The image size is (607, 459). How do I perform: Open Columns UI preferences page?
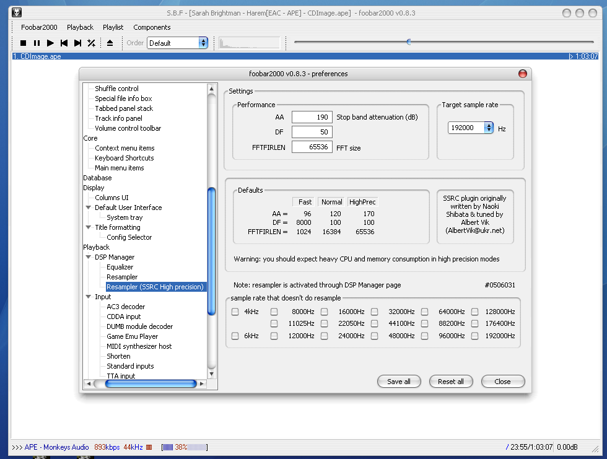[111, 198]
